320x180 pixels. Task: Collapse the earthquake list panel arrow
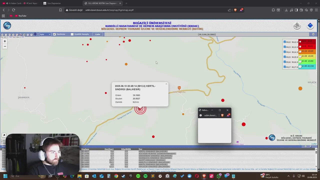click(305, 146)
